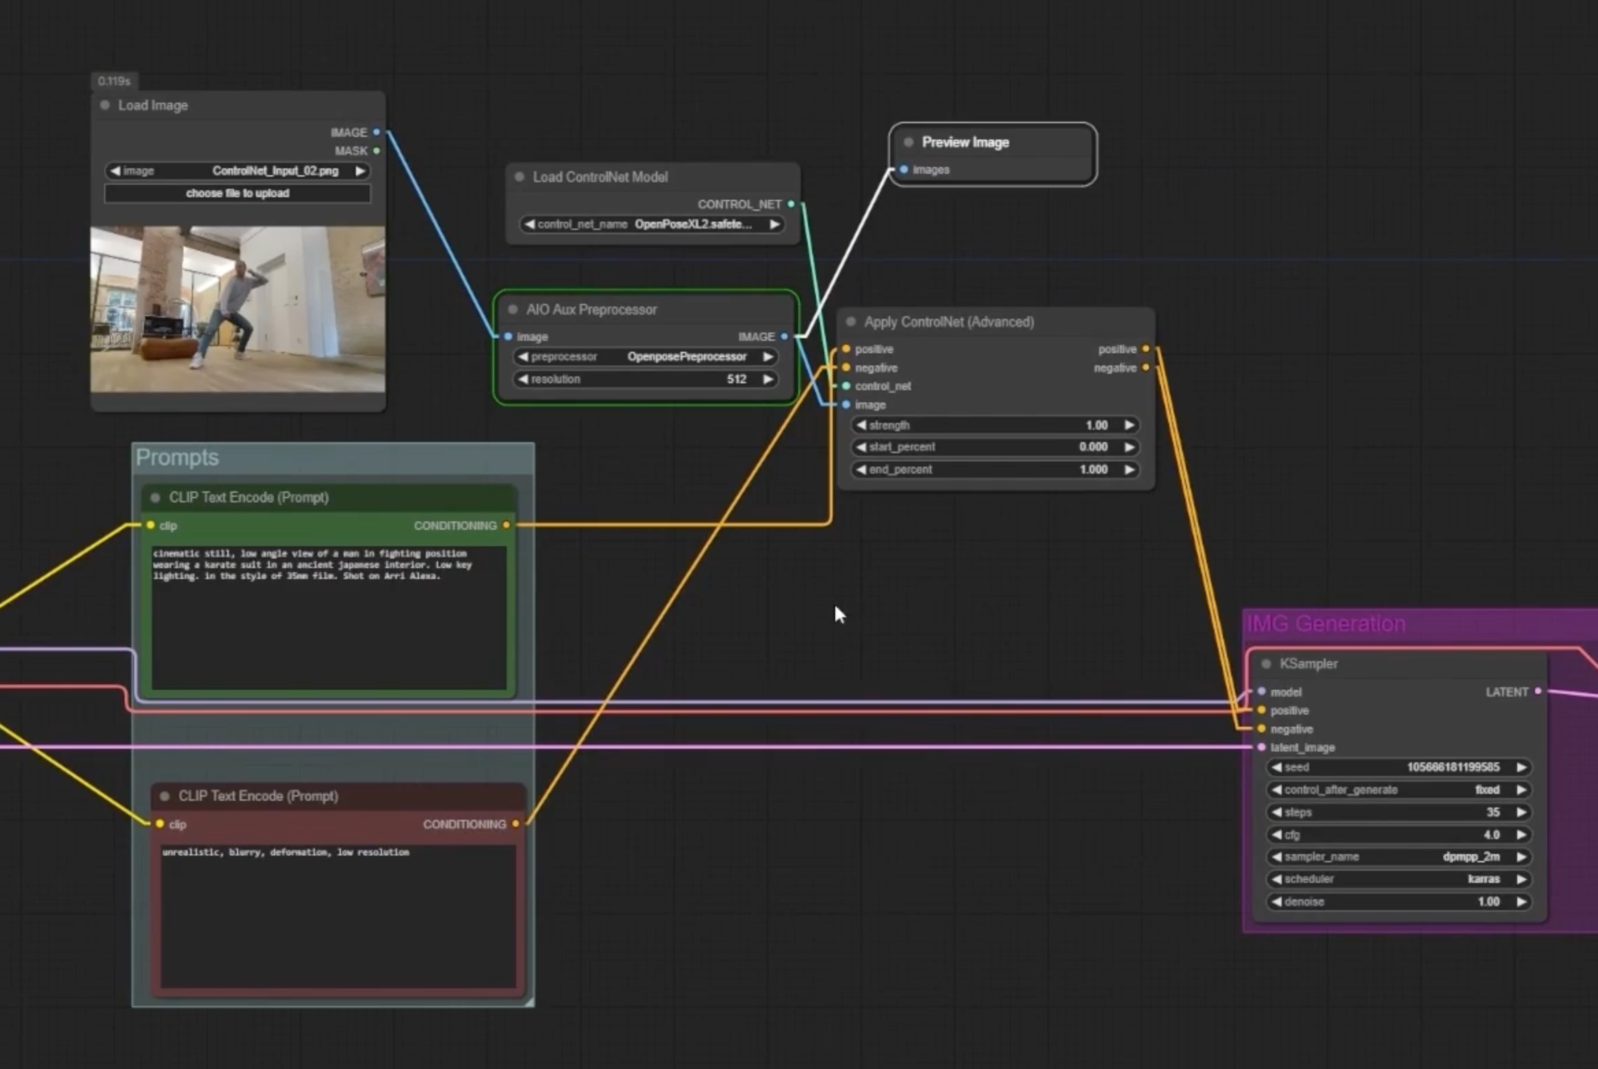Screen dimensions: 1598x1069
Task: Click the IMAGE output socket on Load Image
Action: point(376,132)
